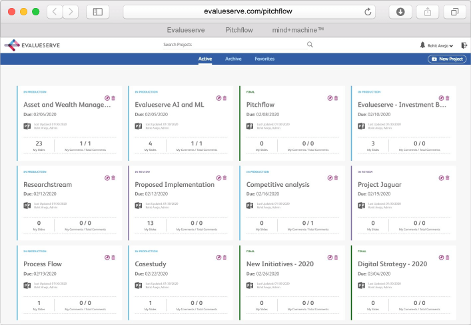Edit the Researchstream project
The height and width of the screenshot is (325, 471).
[x=107, y=178]
